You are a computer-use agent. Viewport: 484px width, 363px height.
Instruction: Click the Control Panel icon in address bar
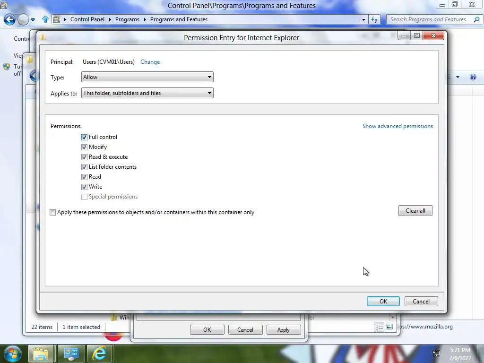(x=57, y=19)
